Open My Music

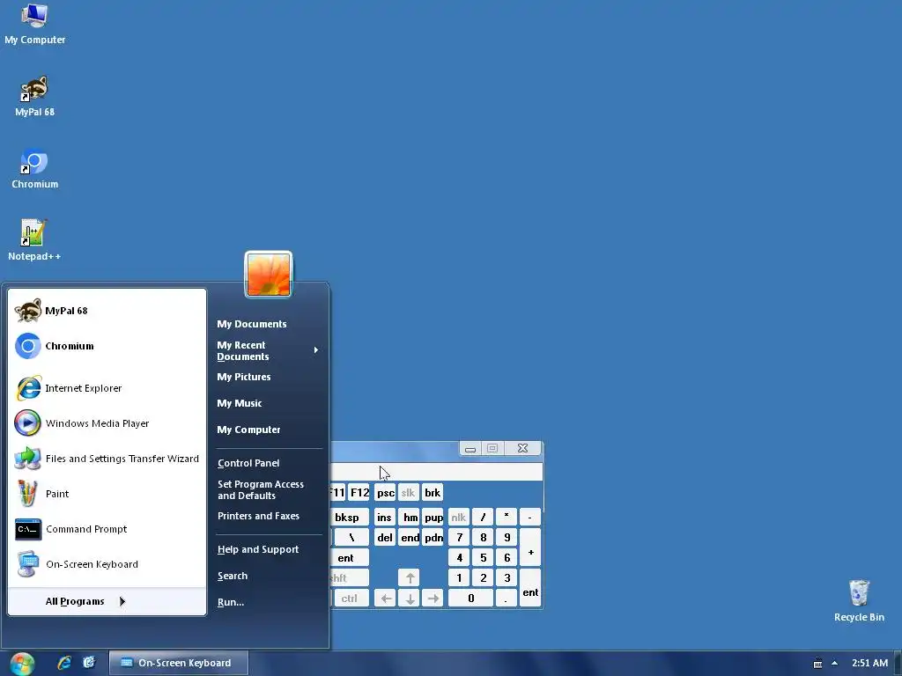point(268,403)
